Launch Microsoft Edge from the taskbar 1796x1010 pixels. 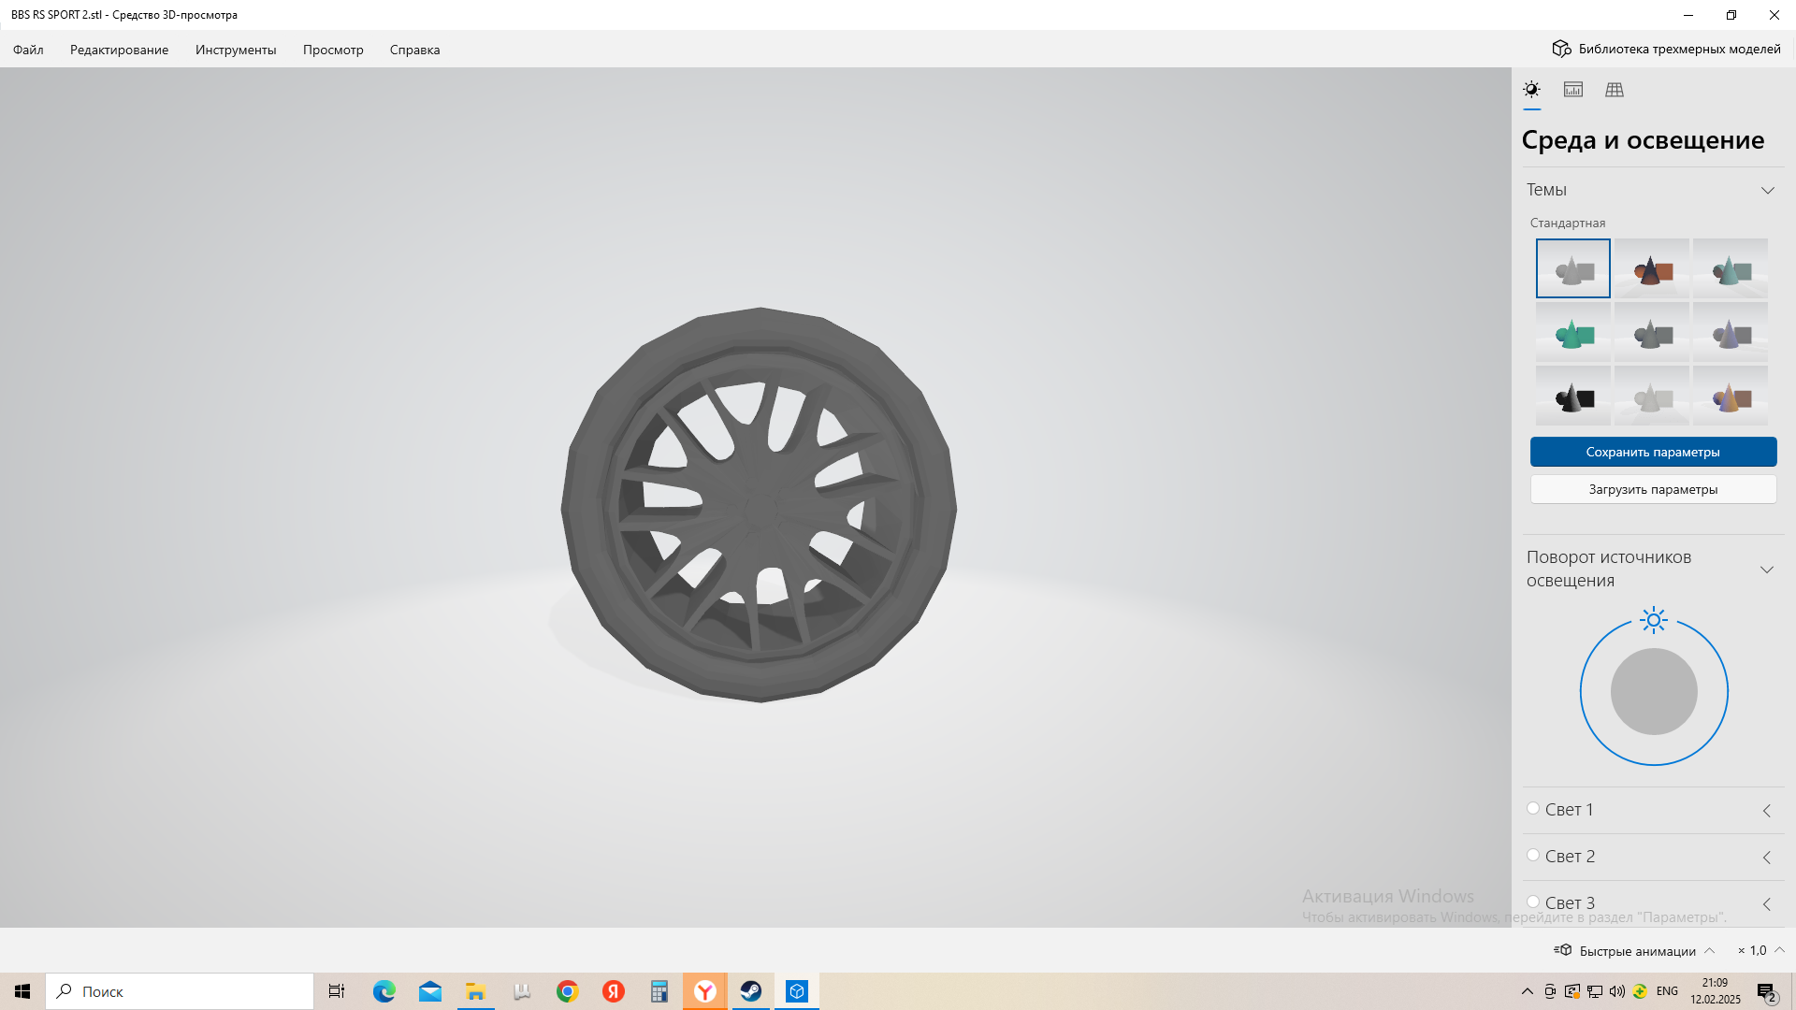(x=384, y=991)
